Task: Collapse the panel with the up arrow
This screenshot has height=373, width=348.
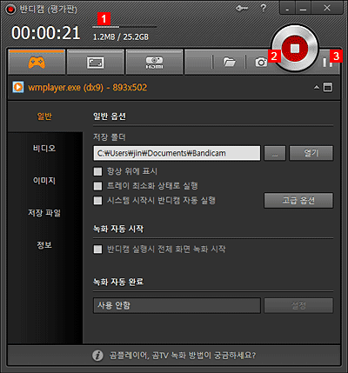Action: coord(317,87)
